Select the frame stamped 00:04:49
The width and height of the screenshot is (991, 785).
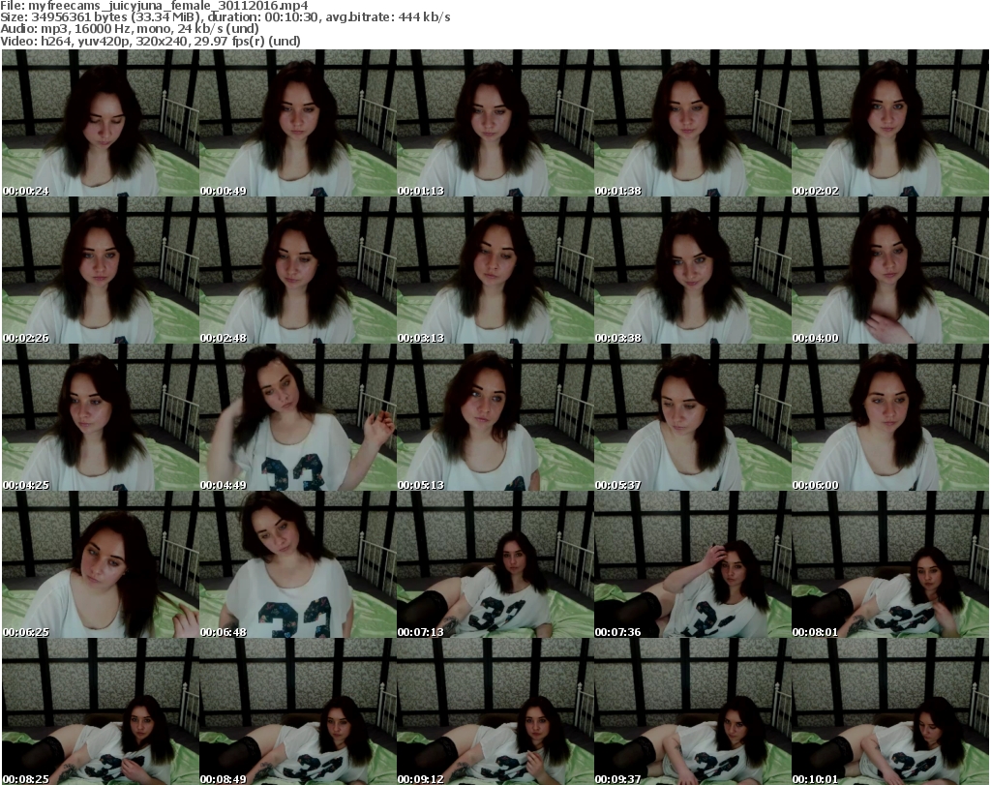click(297, 418)
